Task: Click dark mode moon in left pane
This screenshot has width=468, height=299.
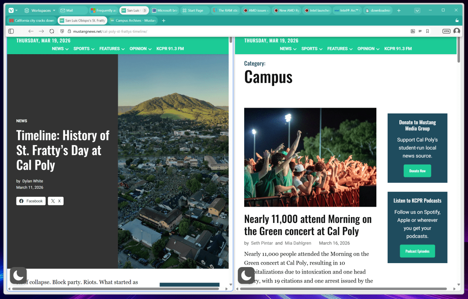Action: (18, 276)
